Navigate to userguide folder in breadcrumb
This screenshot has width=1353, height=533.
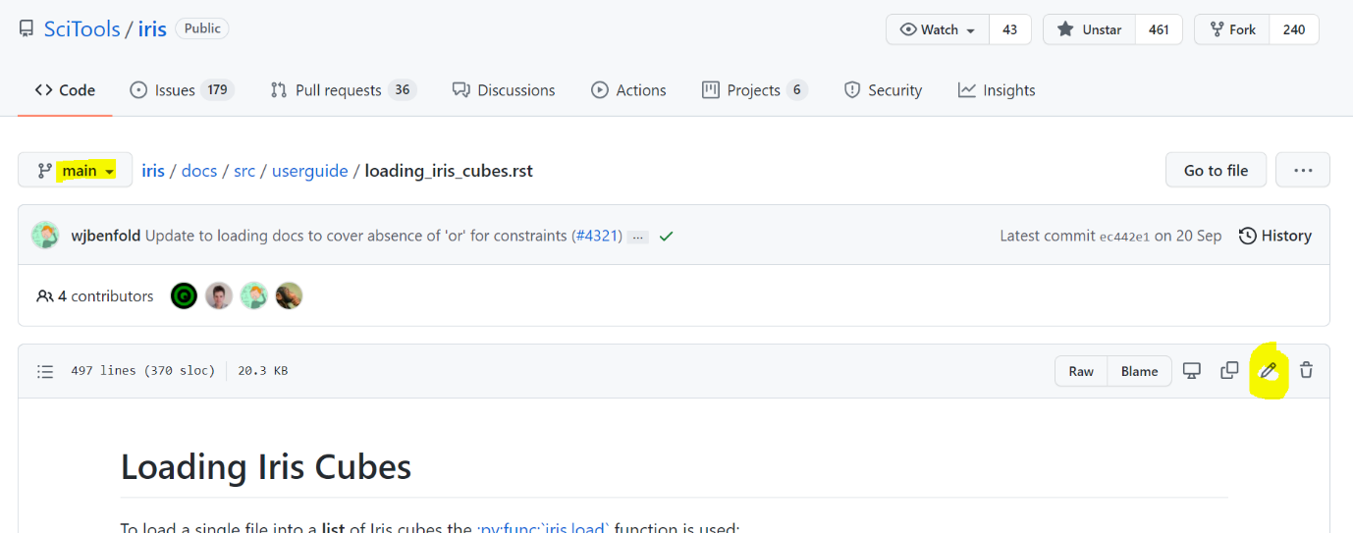point(309,171)
